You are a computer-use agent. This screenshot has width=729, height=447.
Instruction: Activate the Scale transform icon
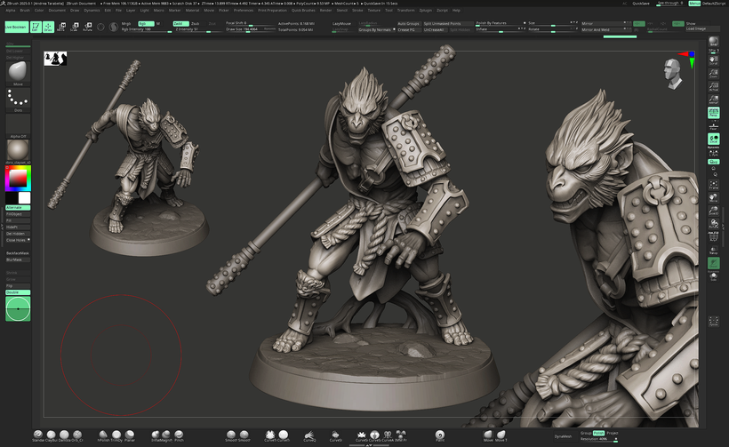(74, 27)
